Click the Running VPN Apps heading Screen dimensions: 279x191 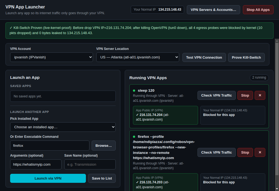point(148,78)
